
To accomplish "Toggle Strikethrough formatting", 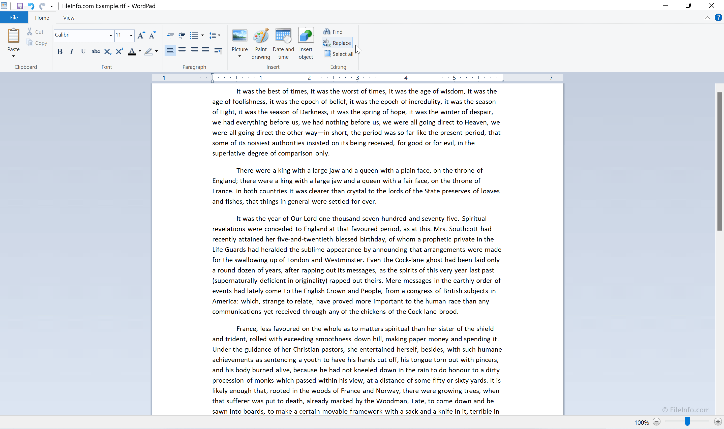I will pos(96,51).
